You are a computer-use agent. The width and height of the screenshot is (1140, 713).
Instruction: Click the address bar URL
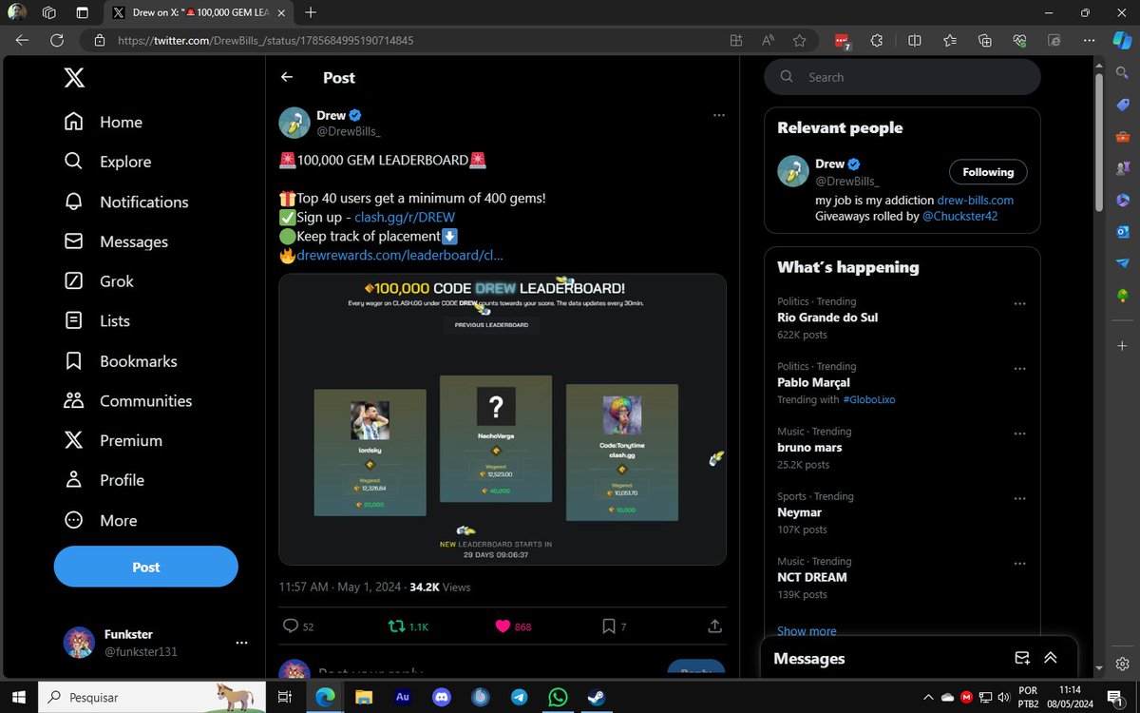266,41
